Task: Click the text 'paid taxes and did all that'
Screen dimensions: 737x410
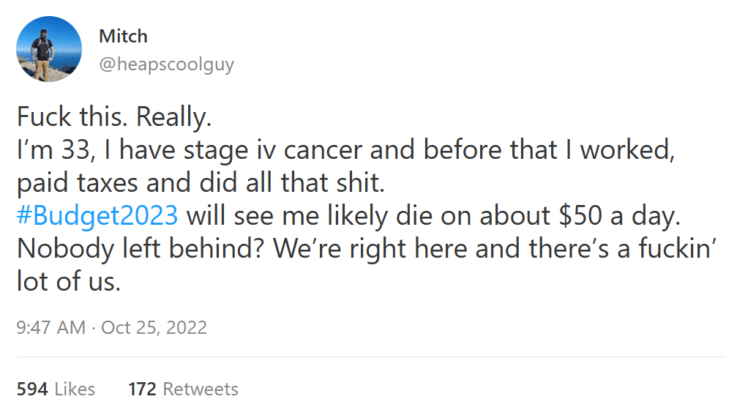Action: (167, 182)
